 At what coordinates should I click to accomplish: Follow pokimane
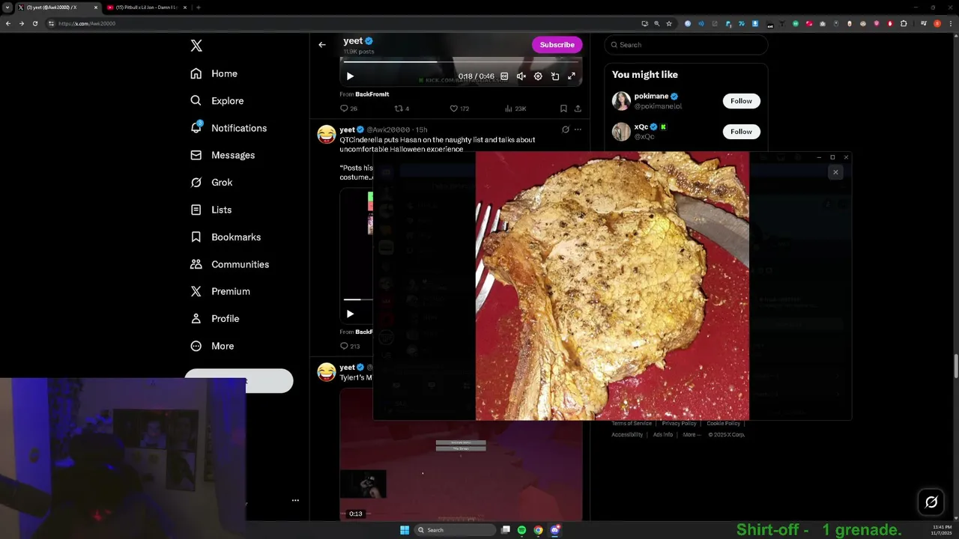click(741, 101)
